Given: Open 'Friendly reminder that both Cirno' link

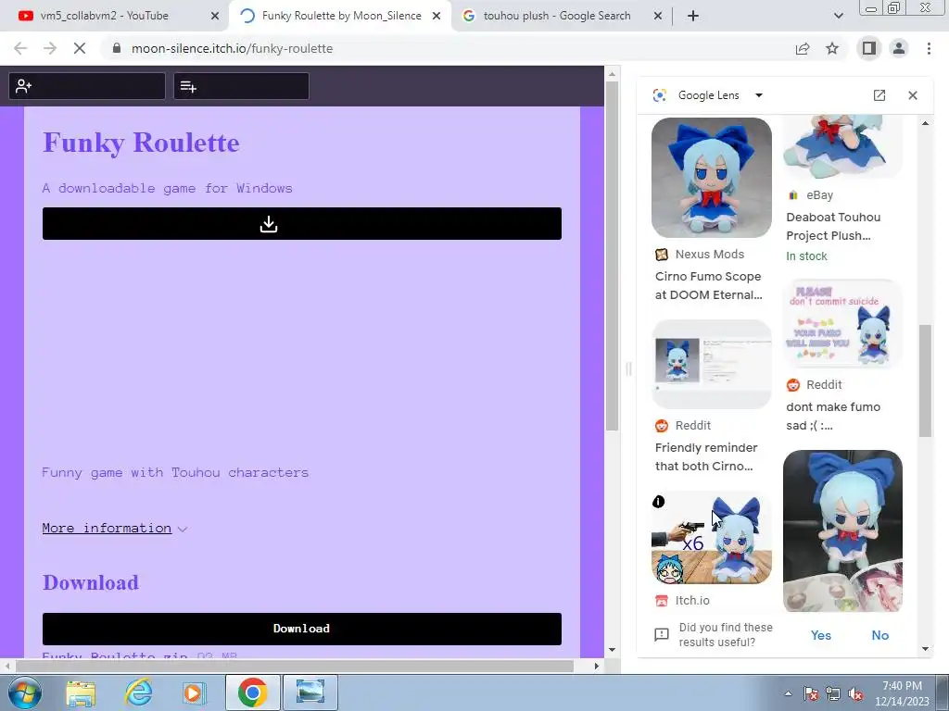Looking at the screenshot, I should [x=706, y=456].
